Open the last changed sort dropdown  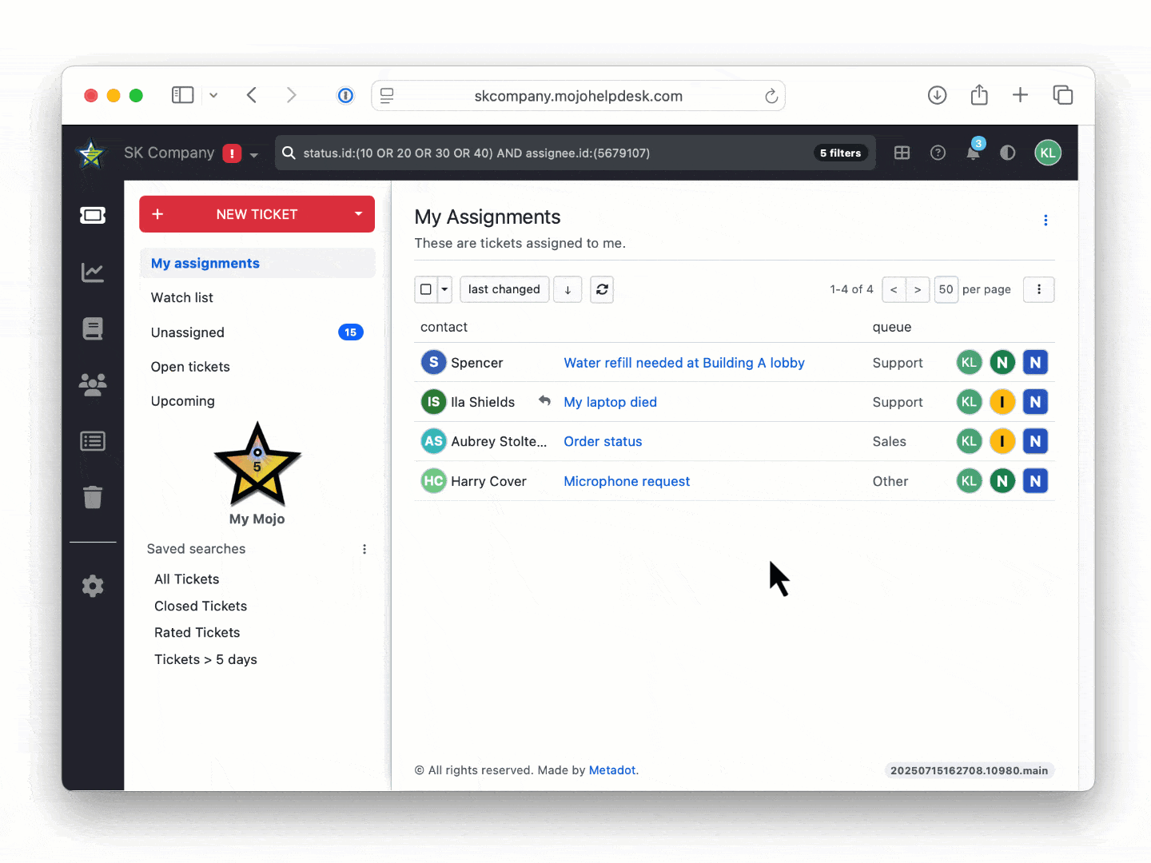(x=504, y=289)
